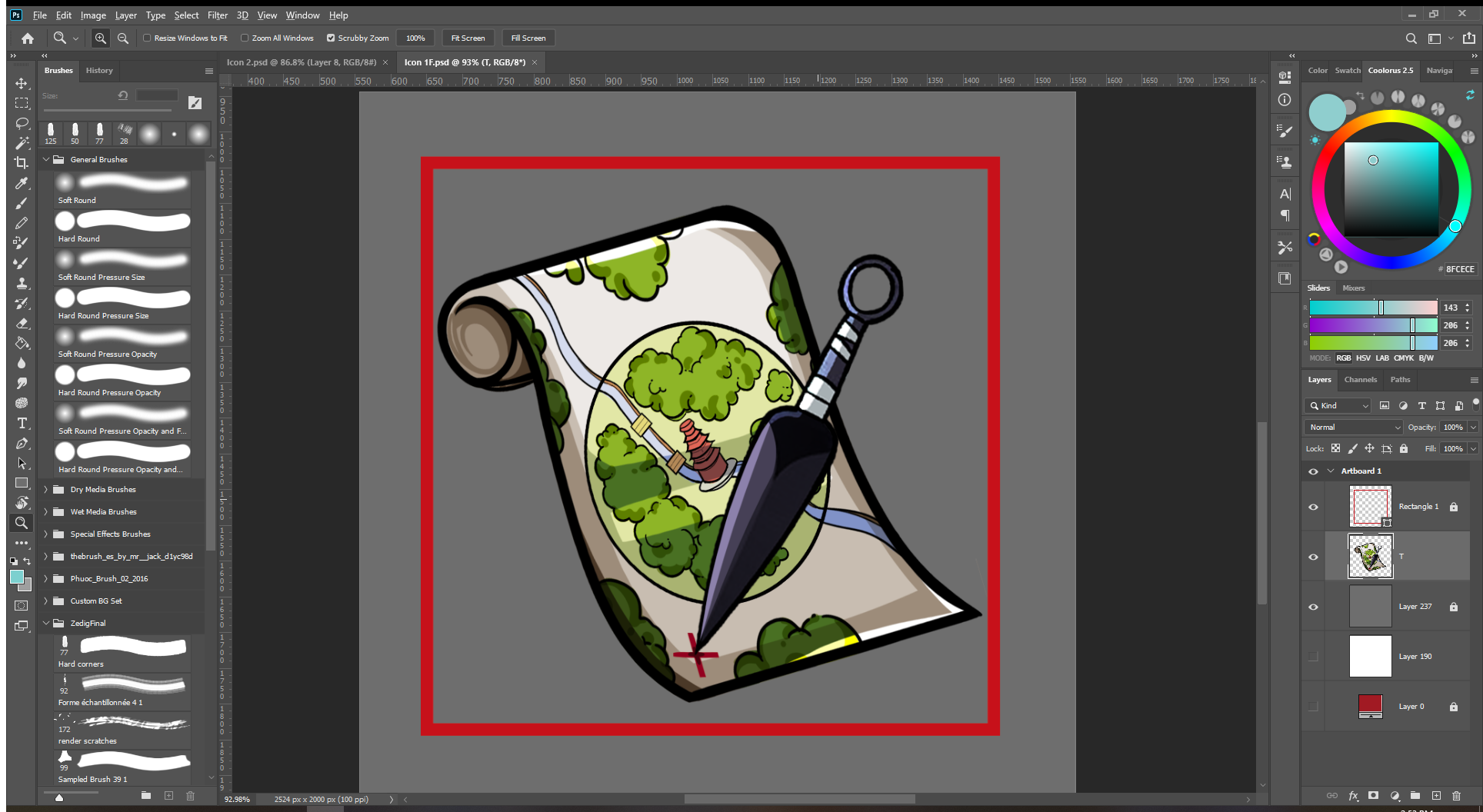Open the Select menu

(x=186, y=15)
